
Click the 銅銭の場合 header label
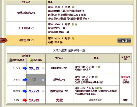(19, 60)
